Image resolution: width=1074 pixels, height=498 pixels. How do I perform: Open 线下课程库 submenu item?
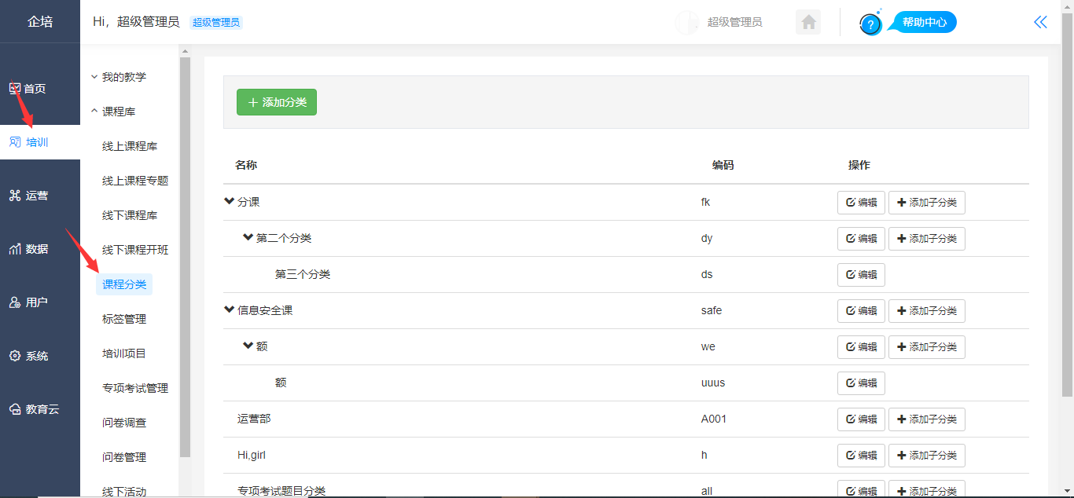point(130,215)
